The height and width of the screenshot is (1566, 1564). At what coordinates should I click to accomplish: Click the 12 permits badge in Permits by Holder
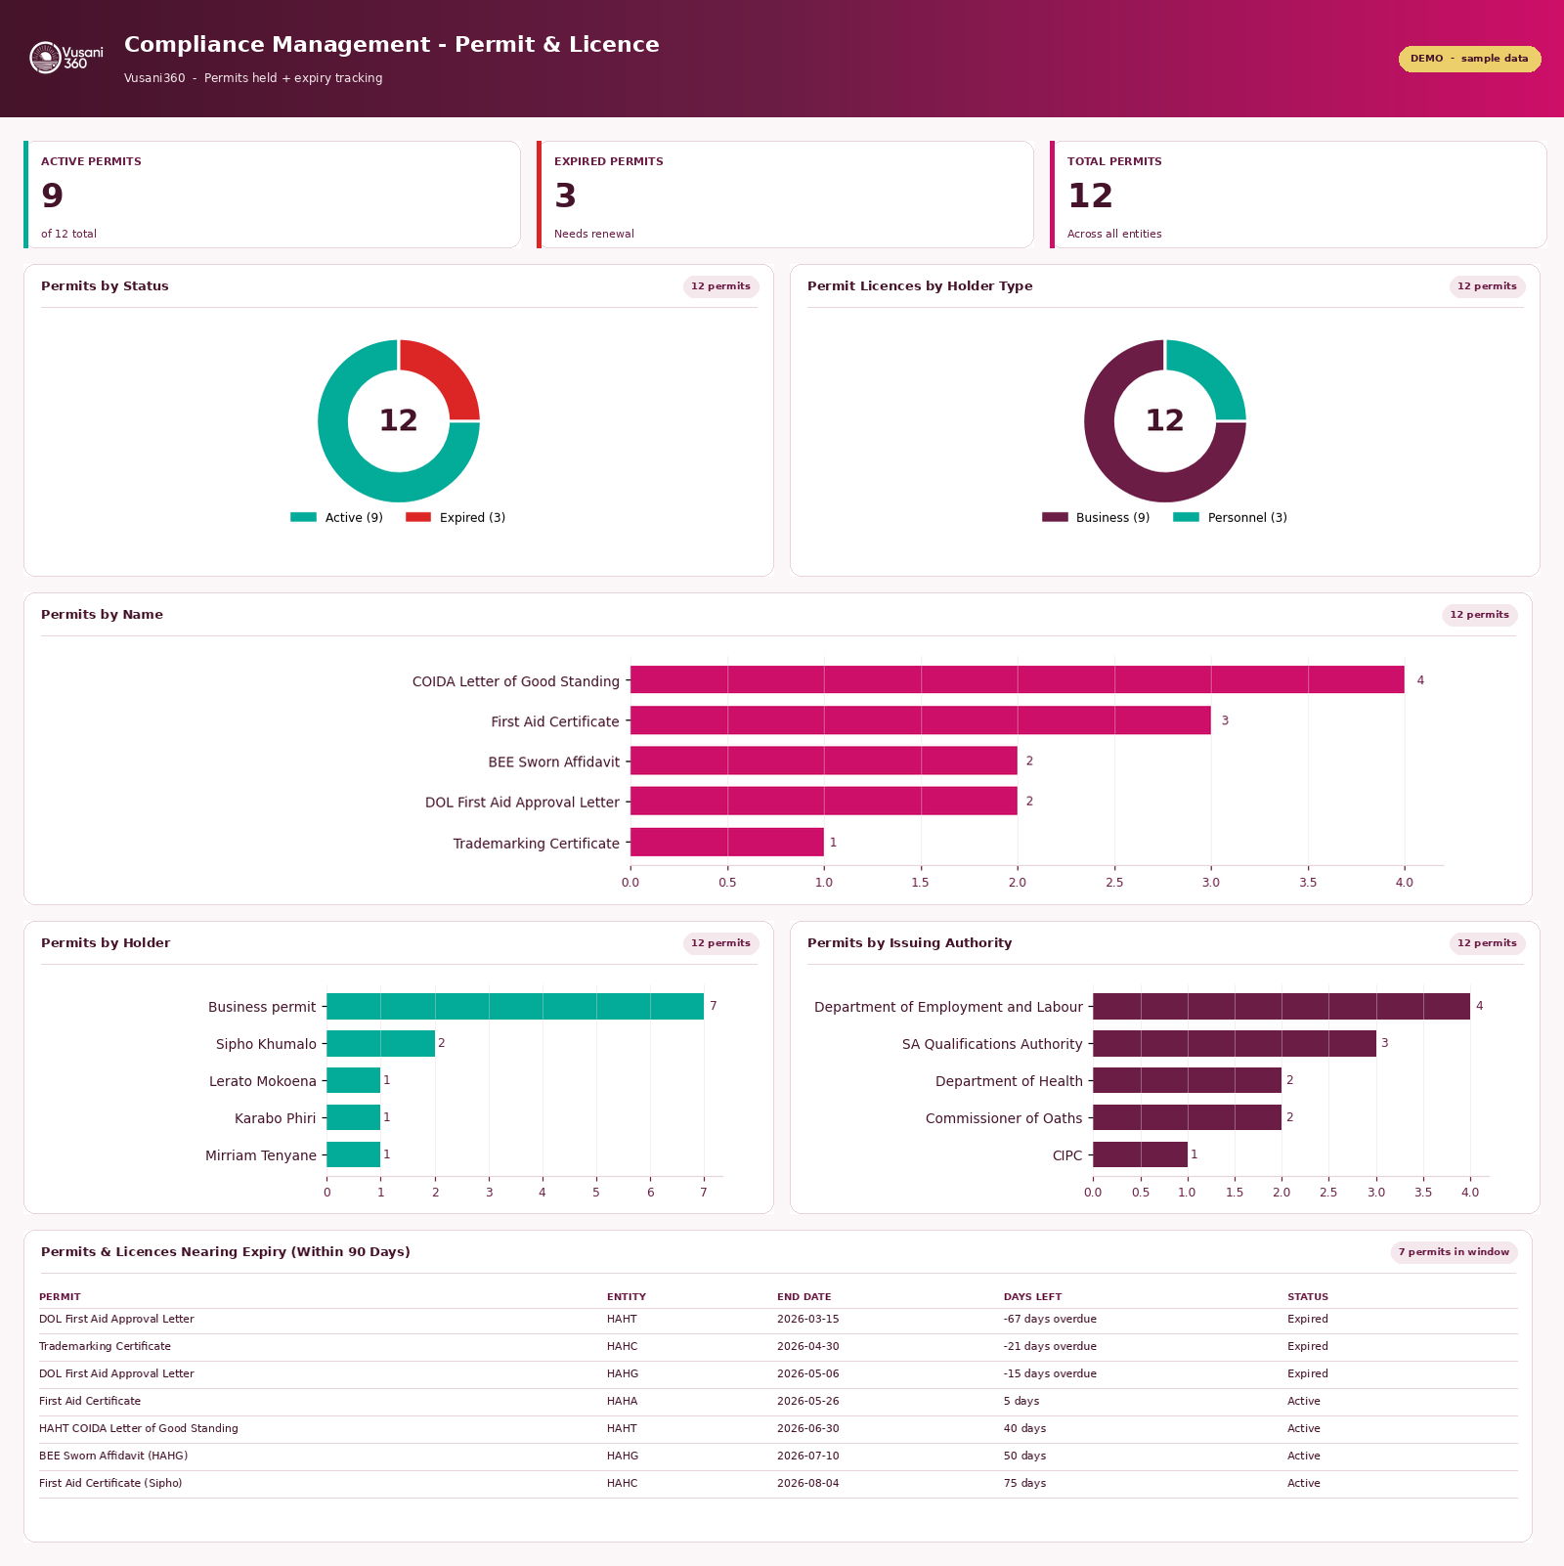[720, 943]
